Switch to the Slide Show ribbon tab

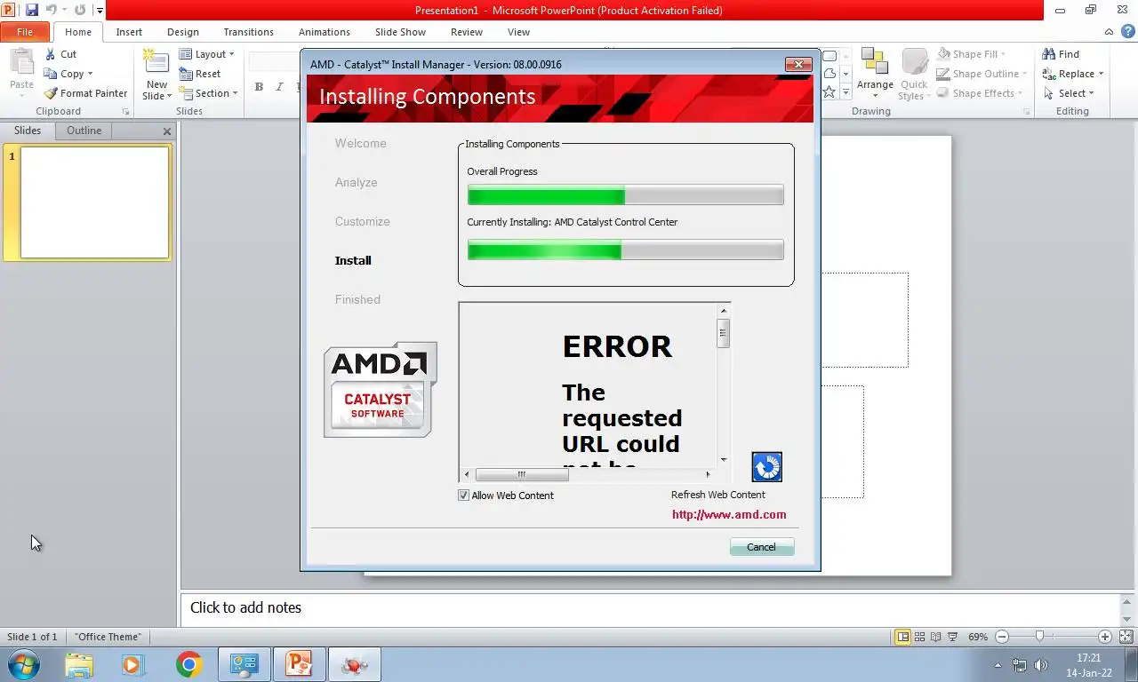400,32
